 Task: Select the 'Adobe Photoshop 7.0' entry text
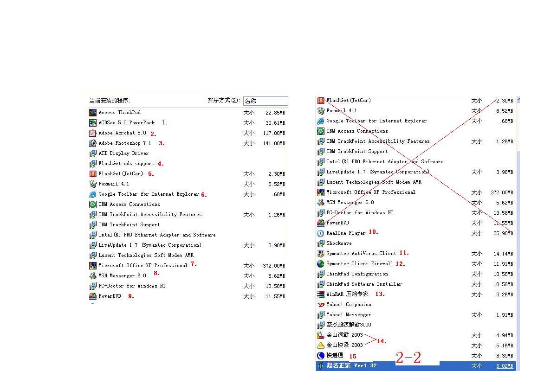point(124,143)
